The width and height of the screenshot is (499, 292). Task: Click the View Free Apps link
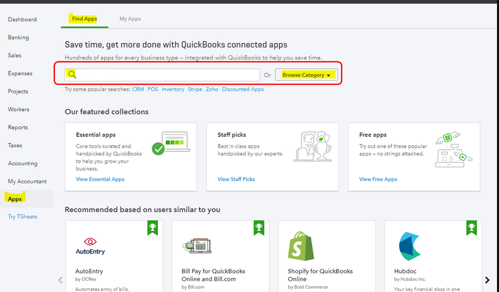point(378,179)
